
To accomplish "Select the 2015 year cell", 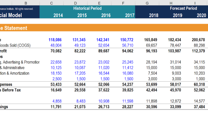I will 82,16.
